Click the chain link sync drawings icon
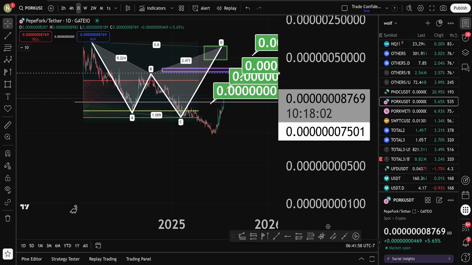Screen dimensions: 472x265 click(7, 202)
